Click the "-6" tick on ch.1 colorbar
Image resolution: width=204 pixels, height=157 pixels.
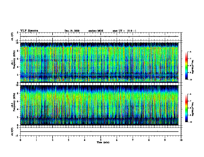(x=190, y=52)
